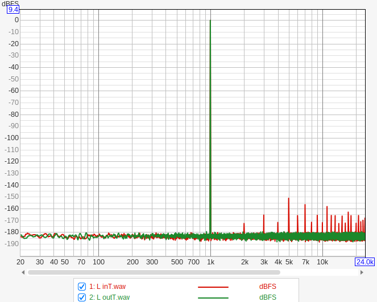Click the red dBFS unit label
The width and height of the screenshot is (377, 302).
pyautogui.click(x=268, y=287)
